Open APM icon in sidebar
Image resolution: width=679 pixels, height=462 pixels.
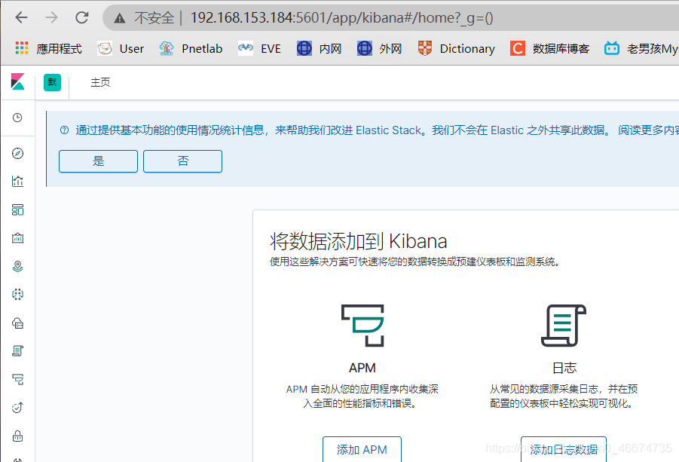[x=18, y=379]
